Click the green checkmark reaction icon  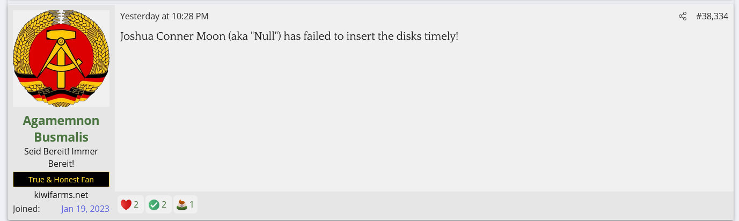(x=154, y=204)
